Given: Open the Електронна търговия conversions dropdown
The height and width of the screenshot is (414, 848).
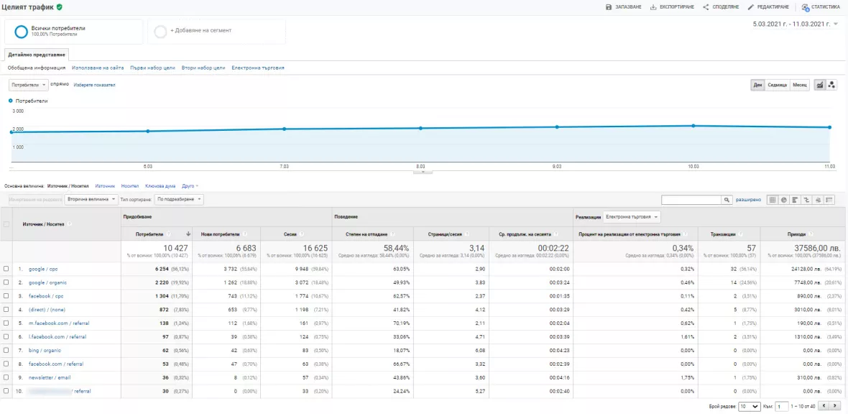Looking at the screenshot, I should tap(632, 217).
